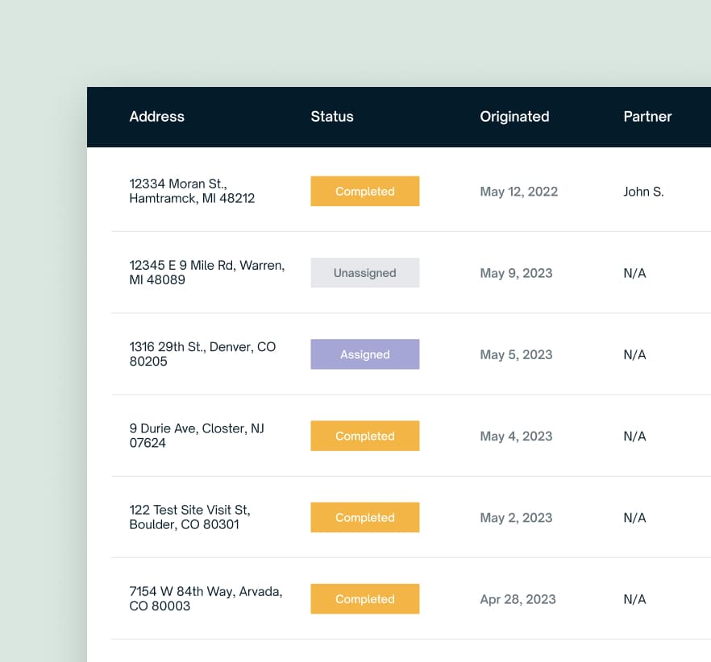Select the 1316 29th St., Denver address
Image resolution: width=711 pixels, height=662 pixels.
[x=202, y=354]
